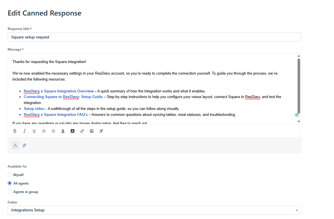The height and width of the screenshot is (219, 334).
Task: Open the text color picker
Action: click(x=63, y=131)
